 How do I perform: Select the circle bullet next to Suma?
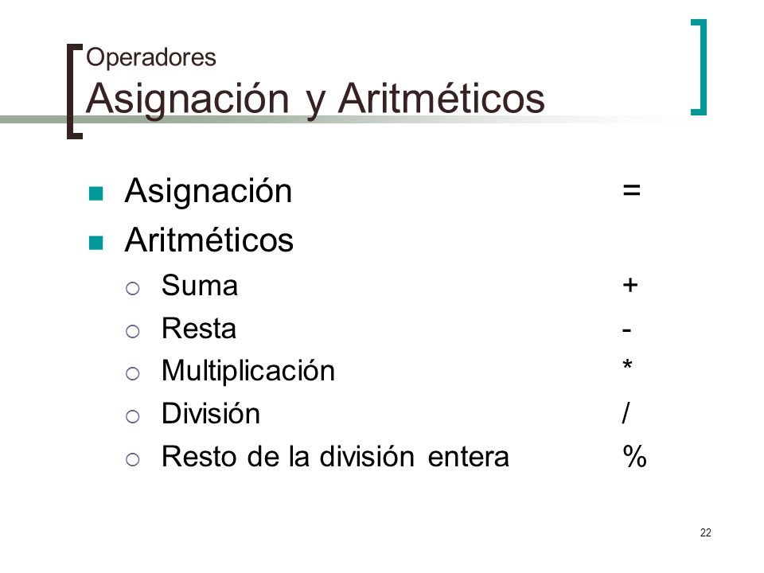tap(133, 288)
